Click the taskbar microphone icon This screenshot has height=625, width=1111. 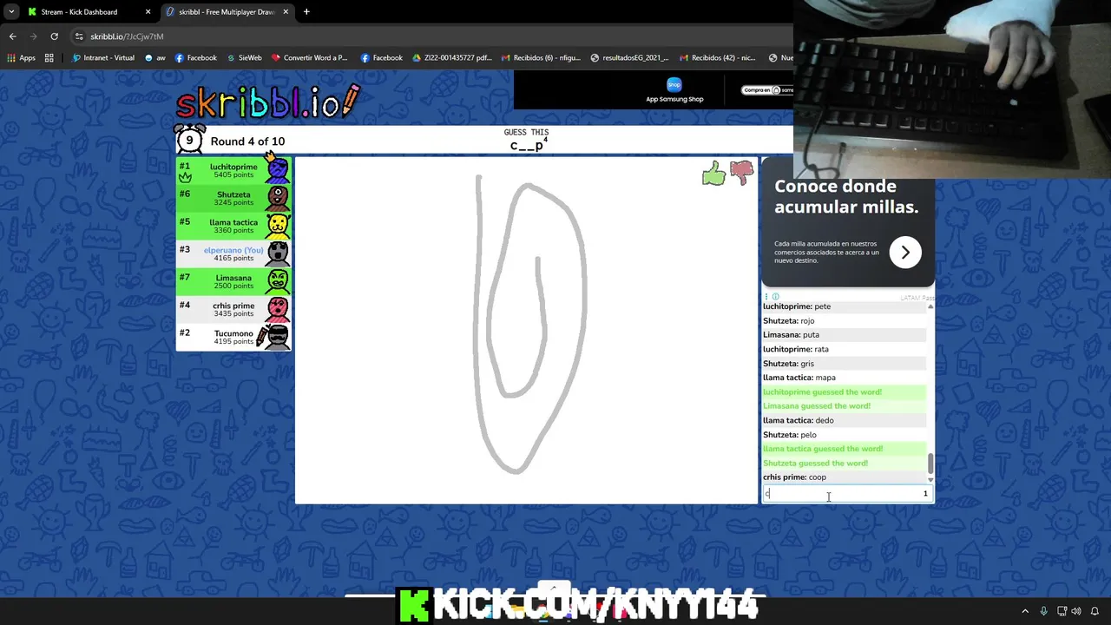tap(1043, 611)
